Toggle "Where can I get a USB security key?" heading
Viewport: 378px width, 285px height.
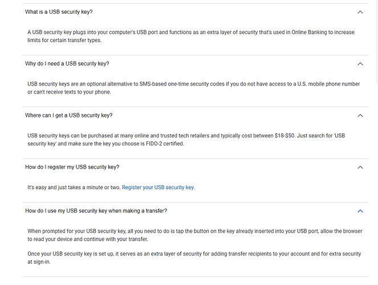69,115
